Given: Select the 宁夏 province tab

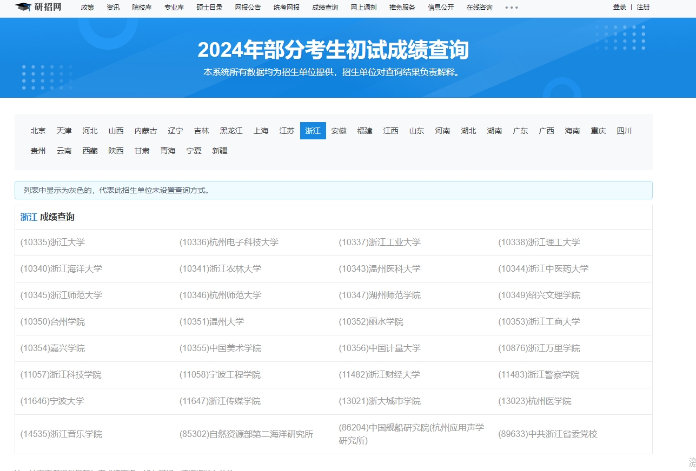Looking at the screenshot, I should [x=194, y=151].
